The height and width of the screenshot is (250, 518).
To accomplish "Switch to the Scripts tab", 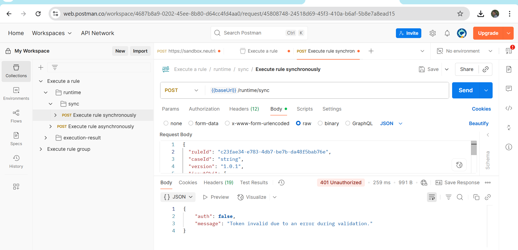I will (x=305, y=109).
